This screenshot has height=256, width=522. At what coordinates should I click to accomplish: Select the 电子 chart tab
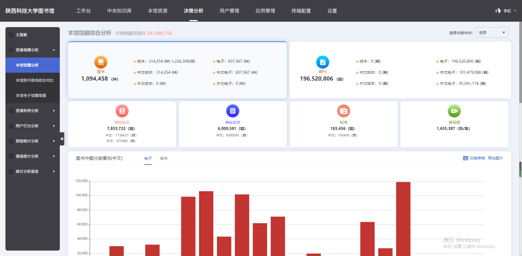[148, 158]
